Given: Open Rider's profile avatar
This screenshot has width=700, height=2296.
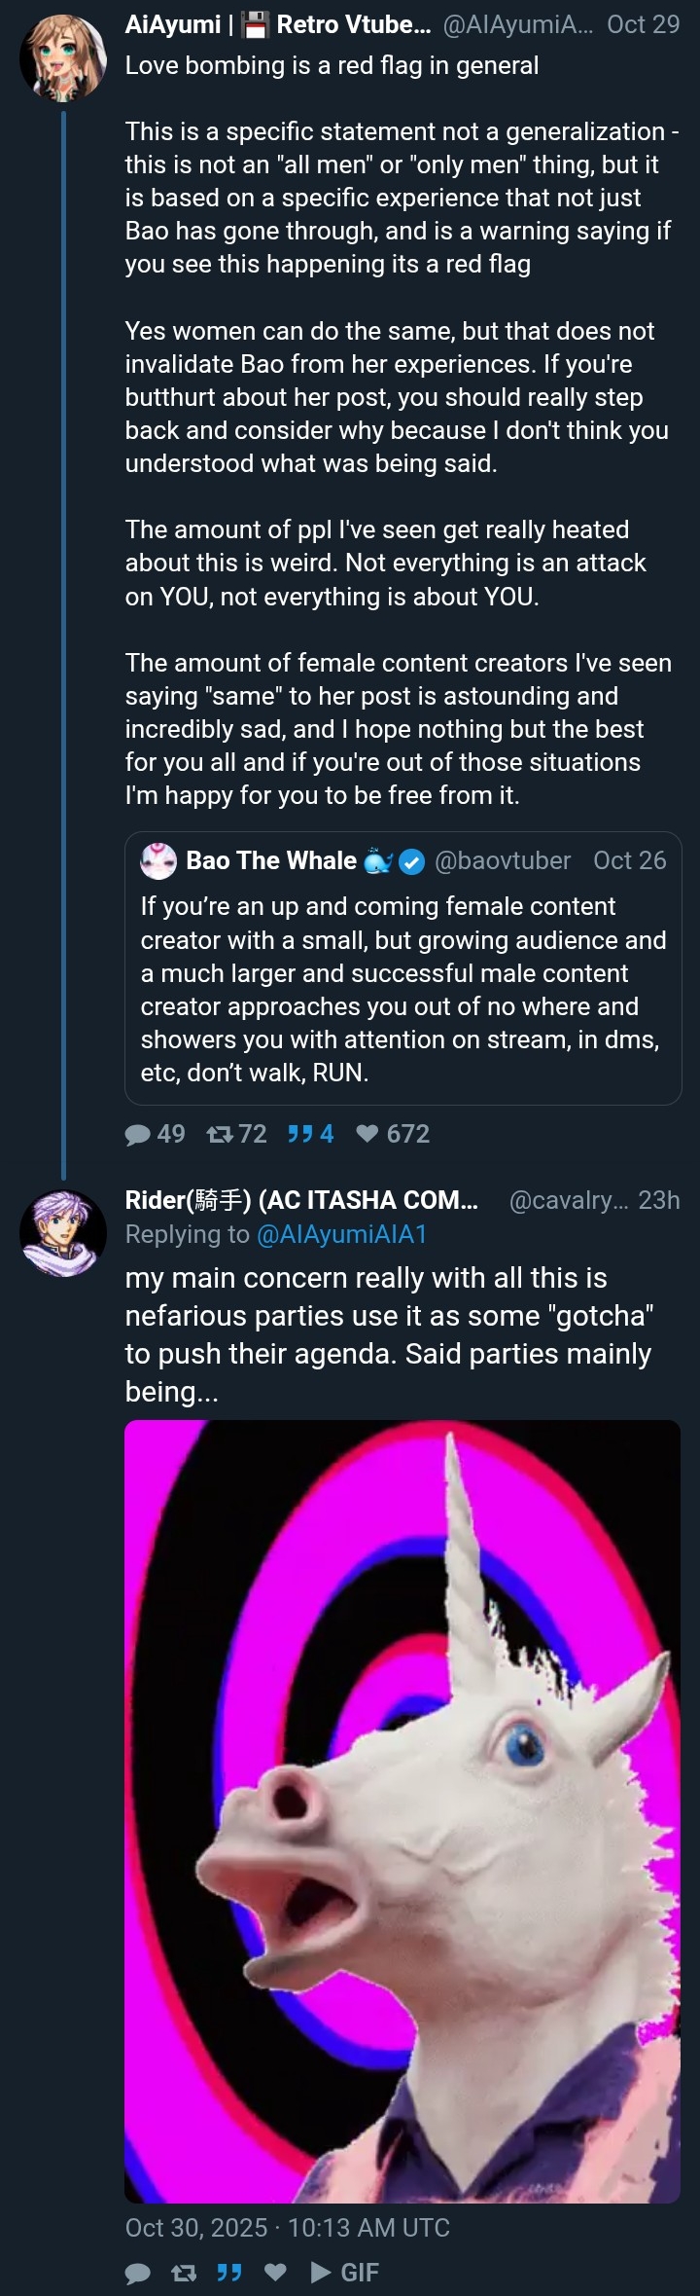Looking at the screenshot, I should (x=63, y=1233).
